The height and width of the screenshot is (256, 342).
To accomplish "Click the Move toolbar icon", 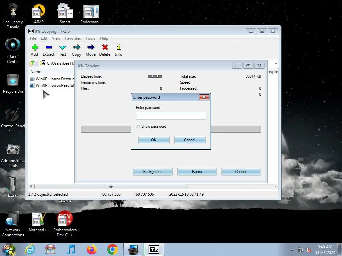I will (x=91, y=50).
